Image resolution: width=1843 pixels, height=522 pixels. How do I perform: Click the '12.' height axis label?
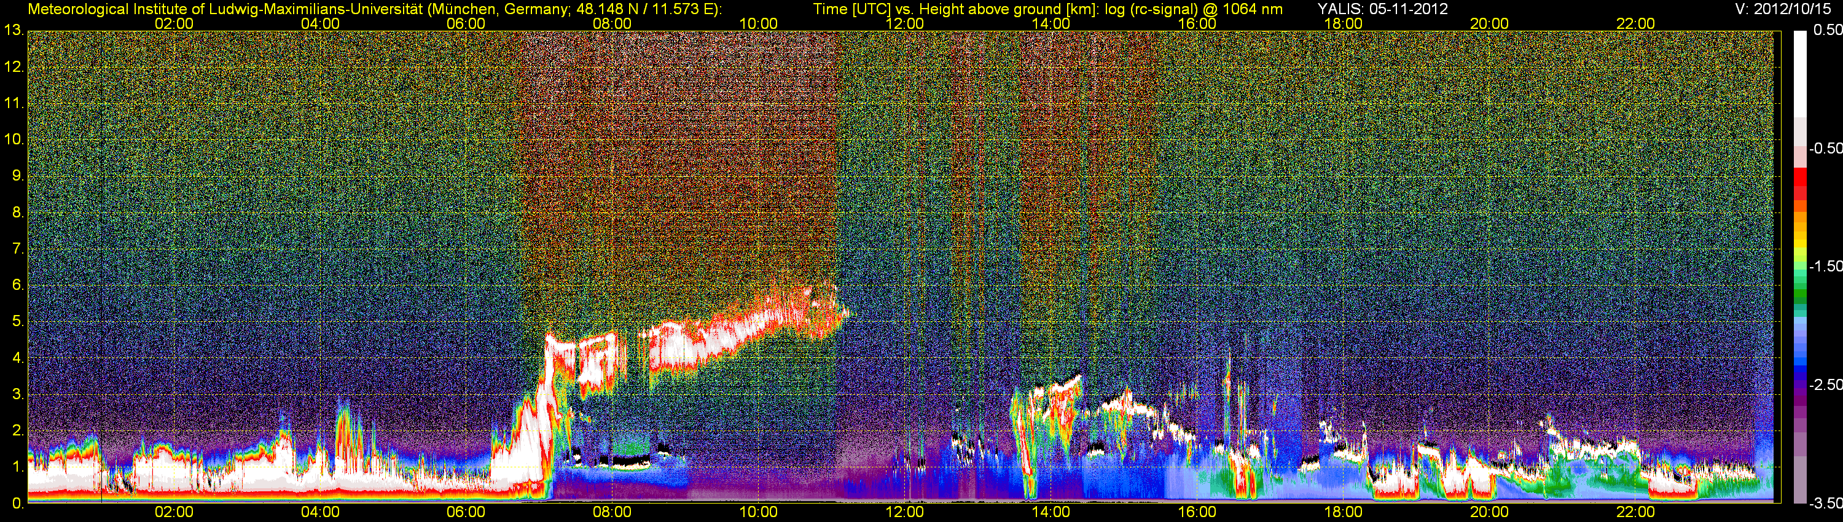(x=14, y=67)
